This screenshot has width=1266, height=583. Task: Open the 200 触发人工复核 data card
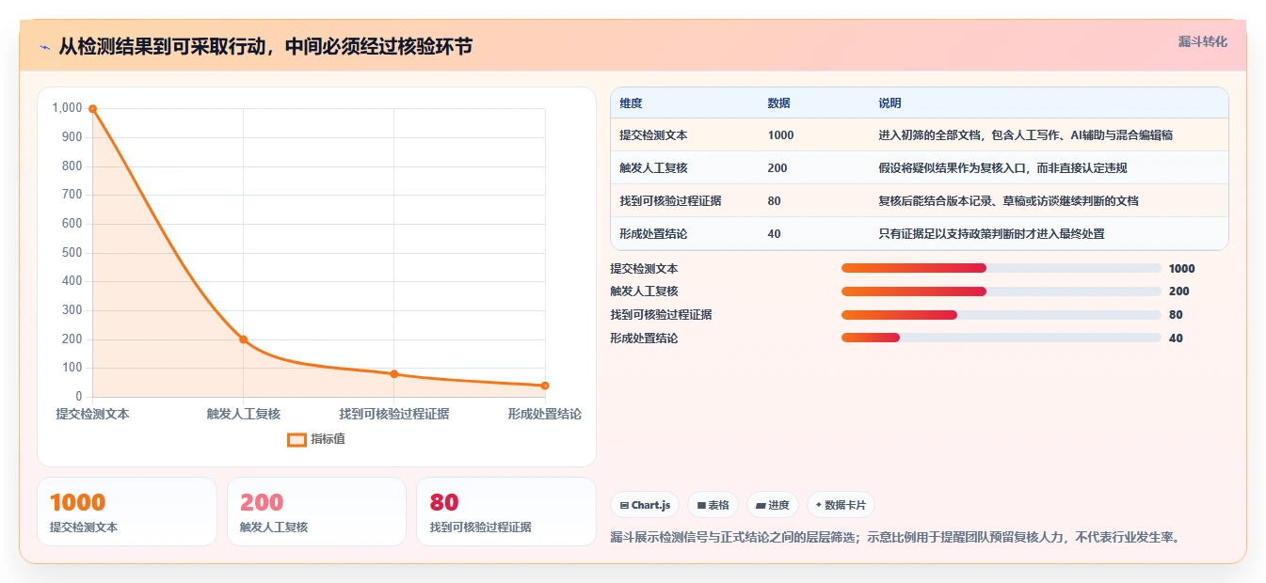316,512
